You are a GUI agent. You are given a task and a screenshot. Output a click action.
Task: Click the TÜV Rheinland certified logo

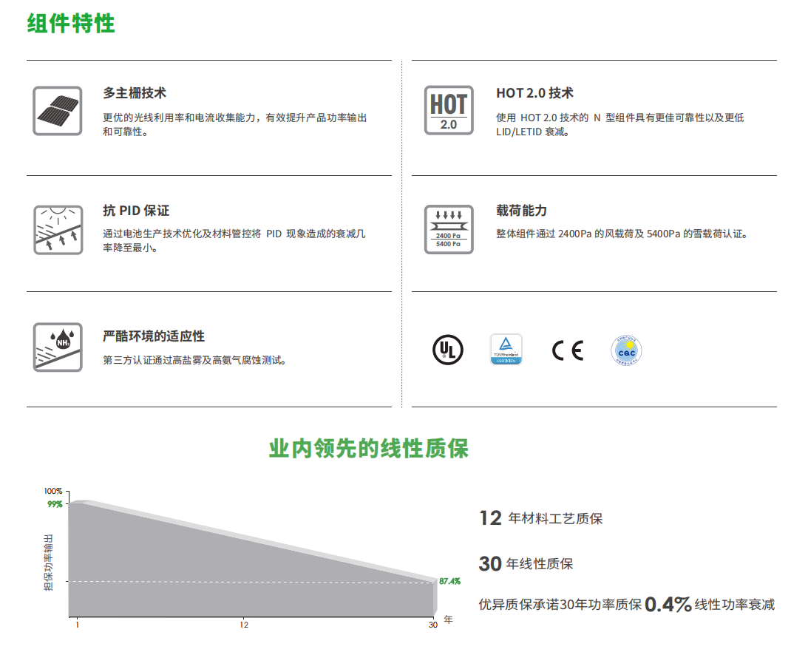pos(506,349)
